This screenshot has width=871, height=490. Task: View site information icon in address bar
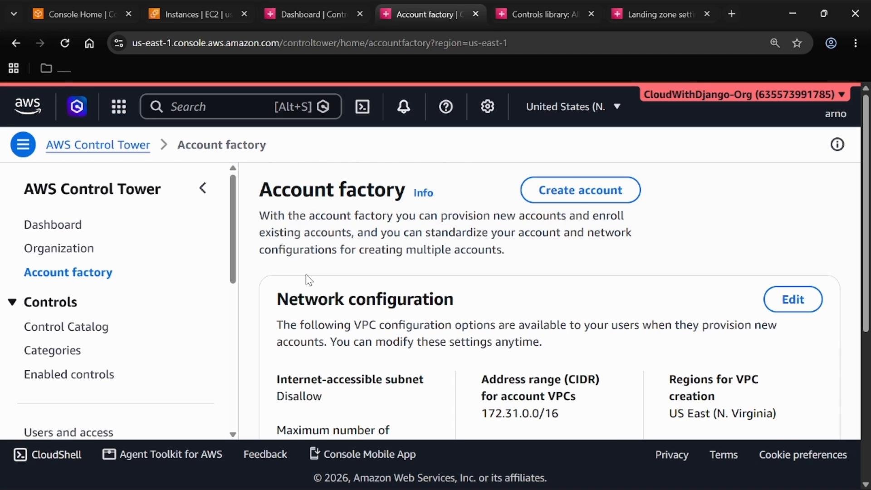click(x=119, y=43)
